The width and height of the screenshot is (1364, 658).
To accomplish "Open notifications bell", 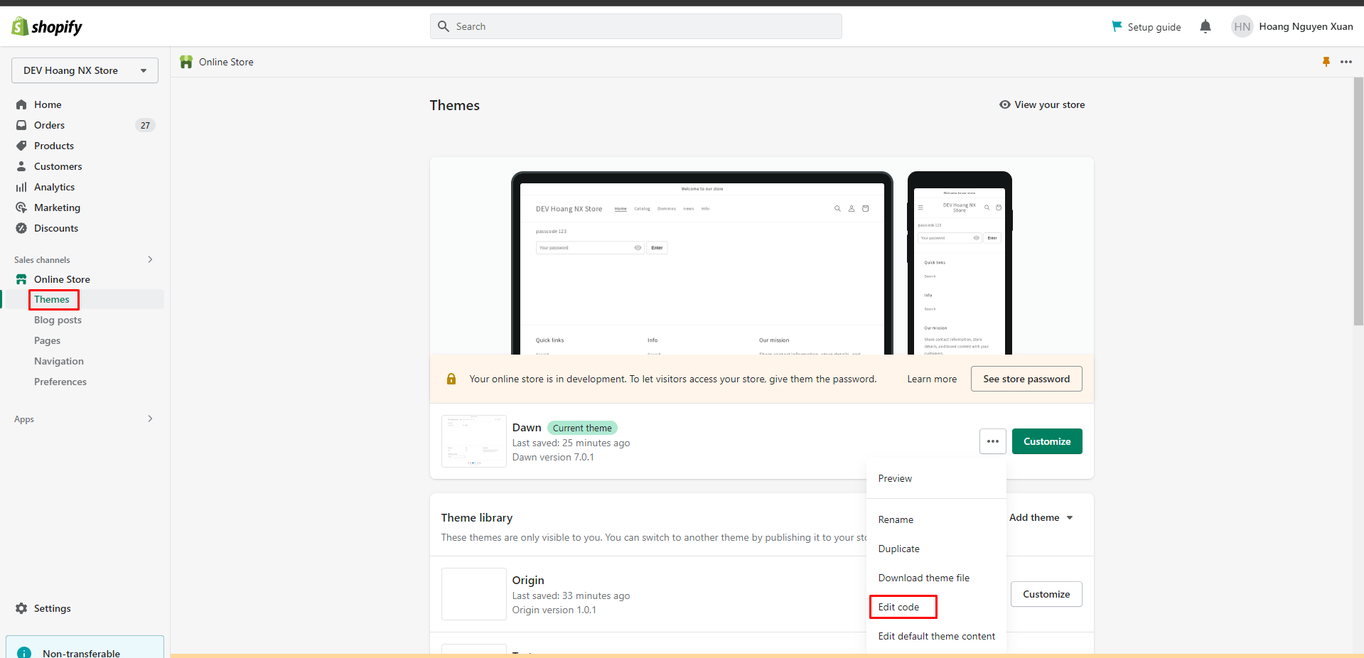I will 1205,26.
